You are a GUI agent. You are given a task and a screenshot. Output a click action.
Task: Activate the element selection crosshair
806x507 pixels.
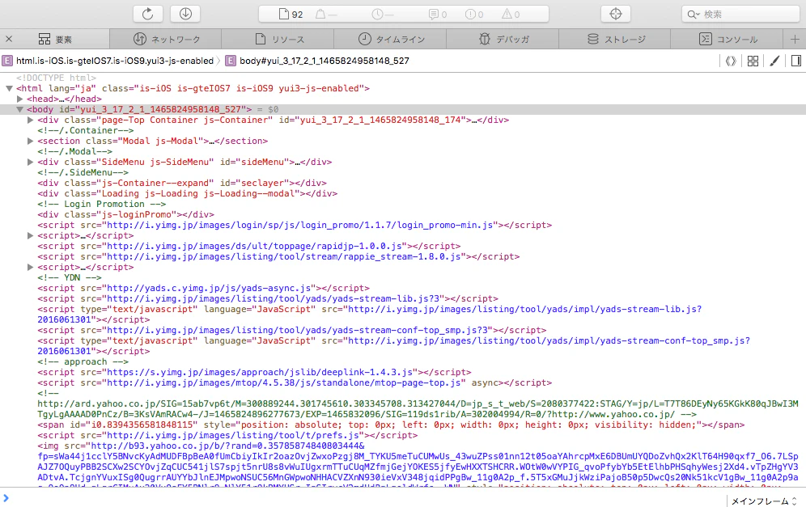616,14
